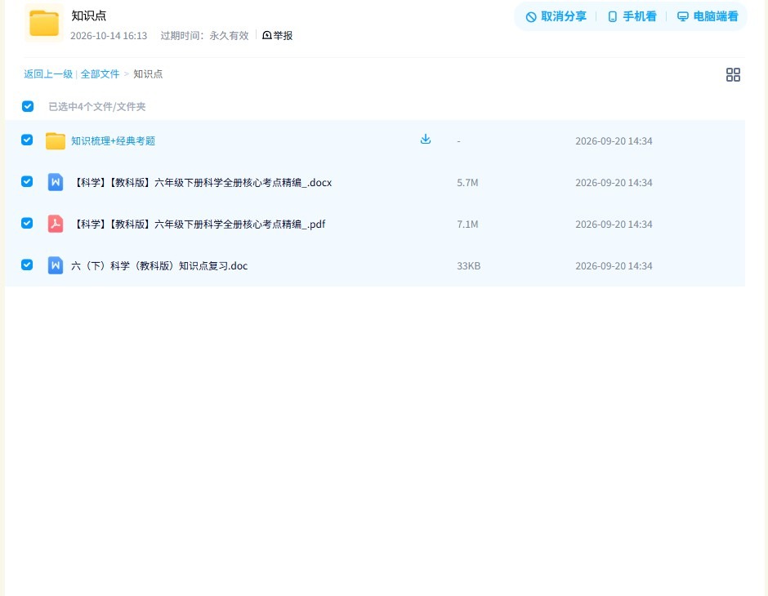The width and height of the screenshot is (768, 596).
Task: Go back via 返回上一级 link
Action: 48,74
